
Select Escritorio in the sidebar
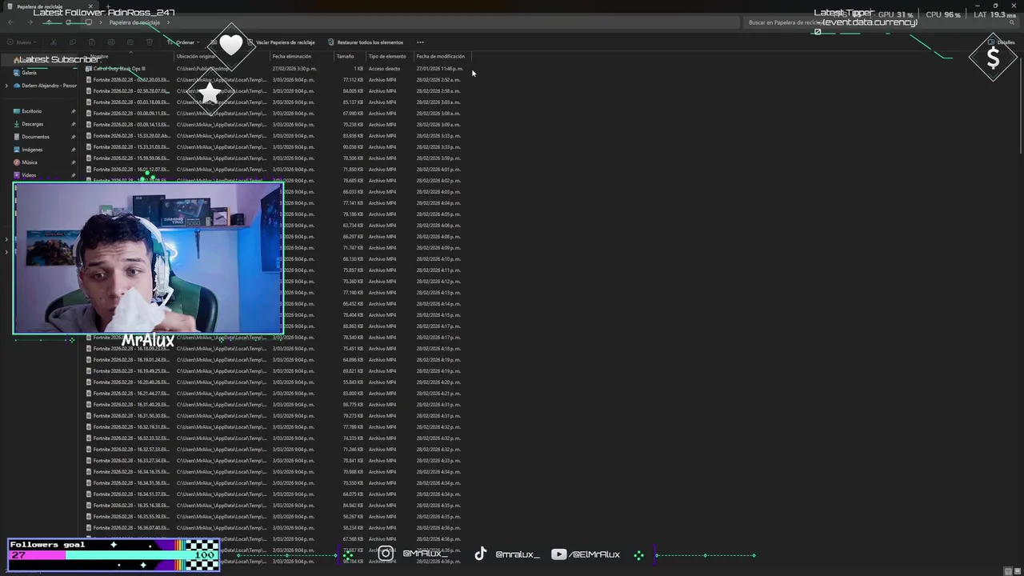pos(32,111)
